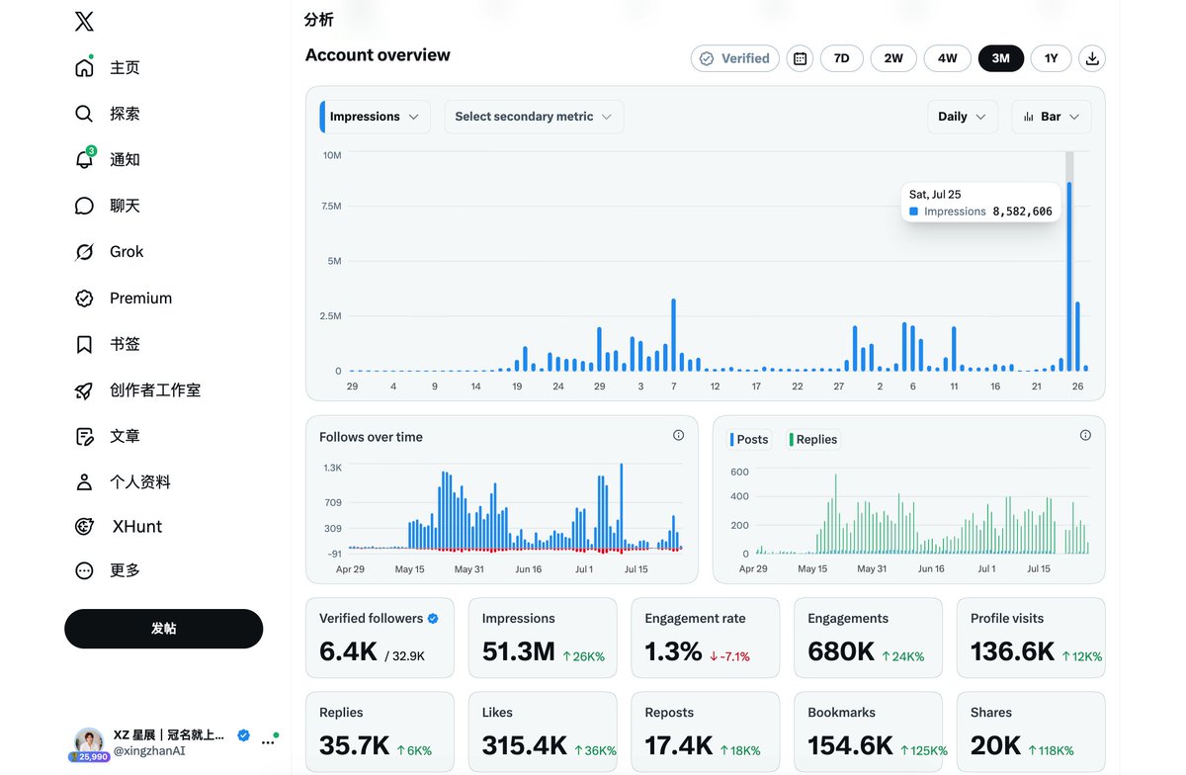
Task: Click the @xingzhanAI handle
Action: click(x=149, y=751)
